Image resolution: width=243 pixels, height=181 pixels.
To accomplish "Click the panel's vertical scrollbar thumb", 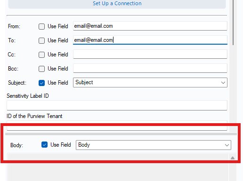I will pos(233,23).
